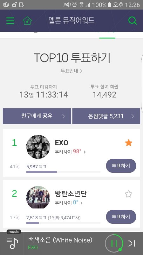Open the EXO artist thumbnail

click(38, 147)
